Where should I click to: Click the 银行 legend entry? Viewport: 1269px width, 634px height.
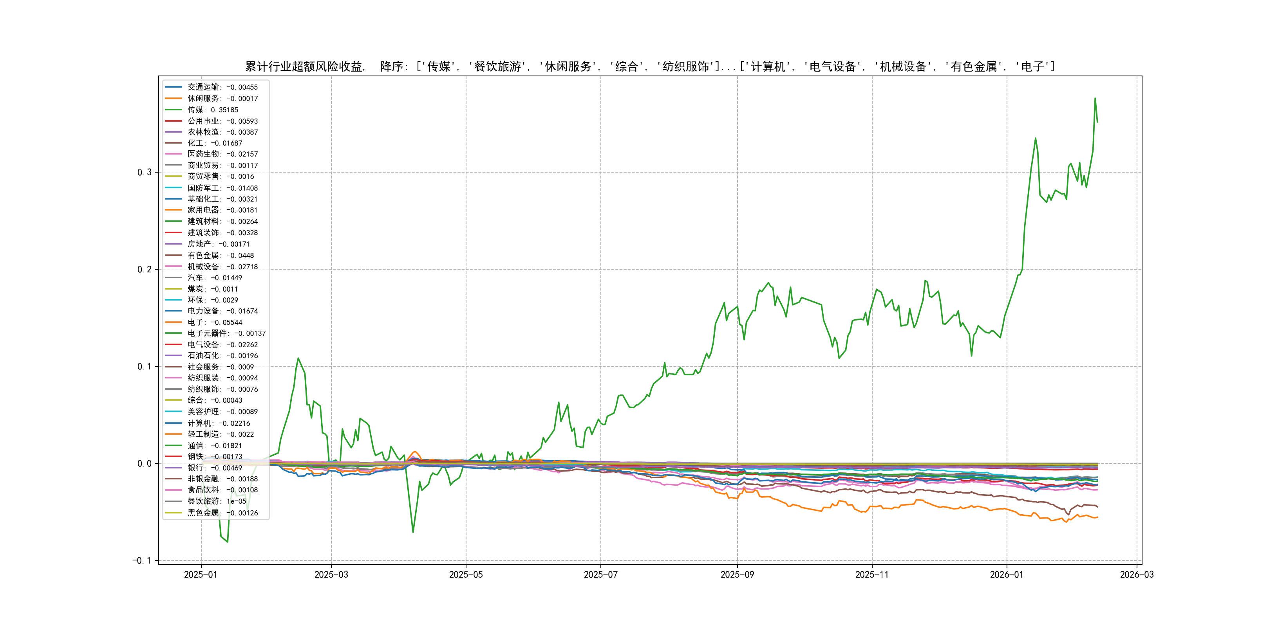click(214, 468)
